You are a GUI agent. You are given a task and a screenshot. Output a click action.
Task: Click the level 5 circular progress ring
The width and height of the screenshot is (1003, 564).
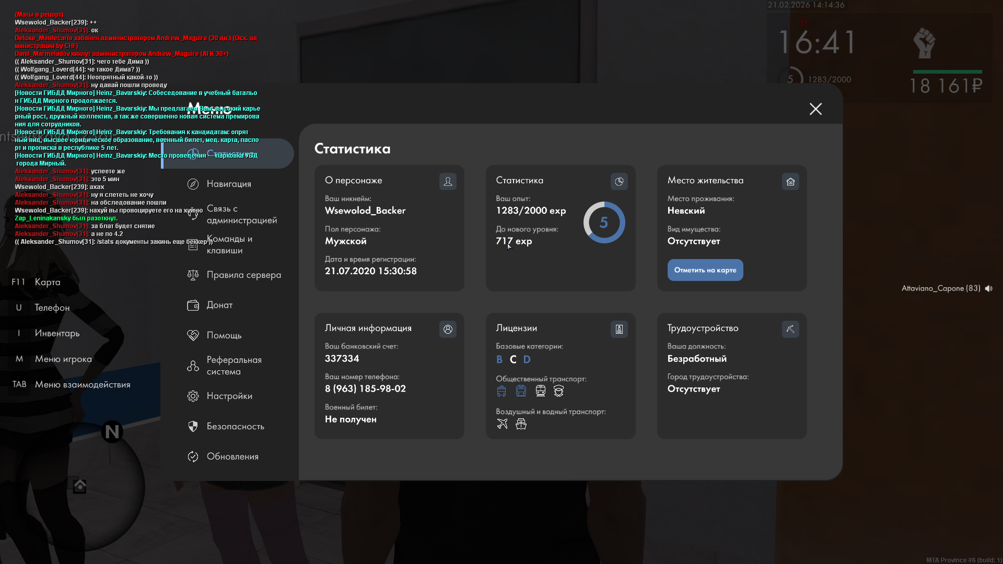pyautogui.click(x=604, y=222)
